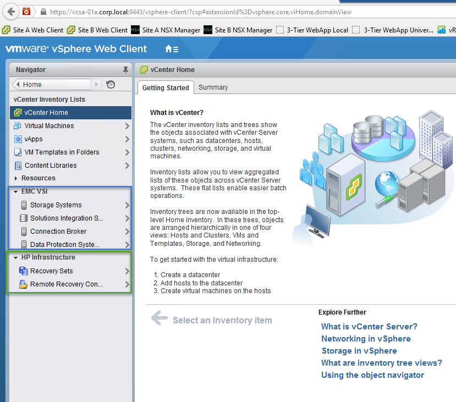Open Storage in vSphere link

click(359, 351)
